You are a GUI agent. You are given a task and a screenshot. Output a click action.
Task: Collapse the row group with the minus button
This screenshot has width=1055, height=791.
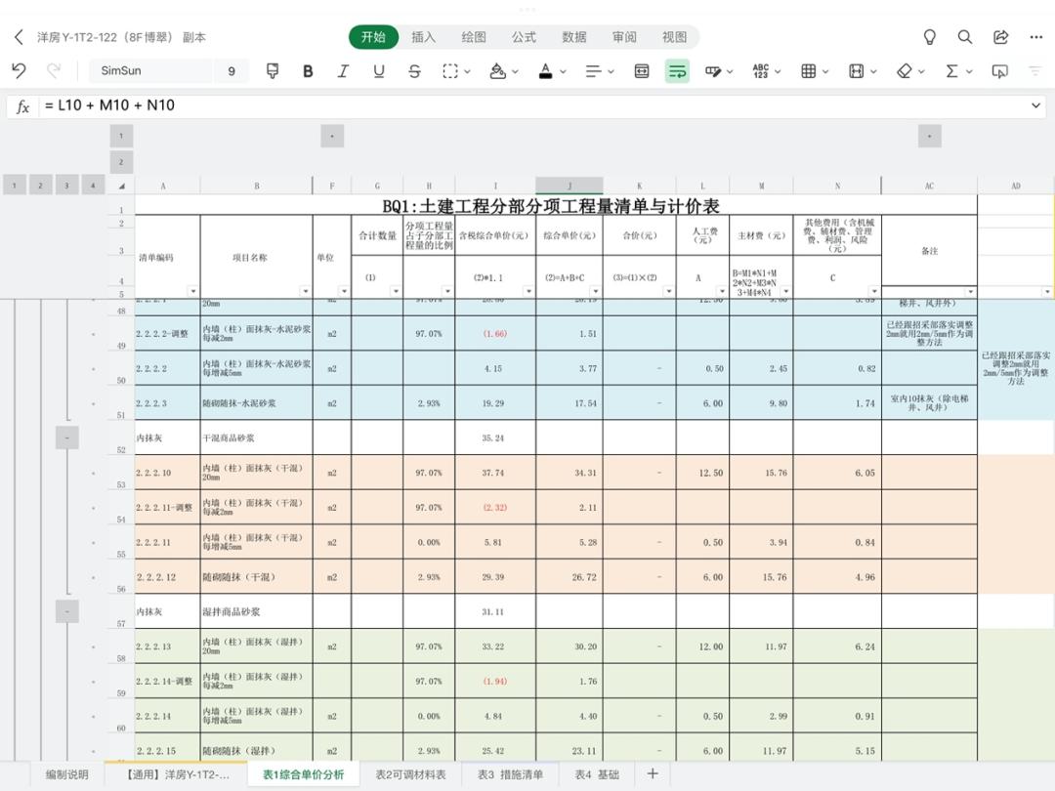coord(66,437)
